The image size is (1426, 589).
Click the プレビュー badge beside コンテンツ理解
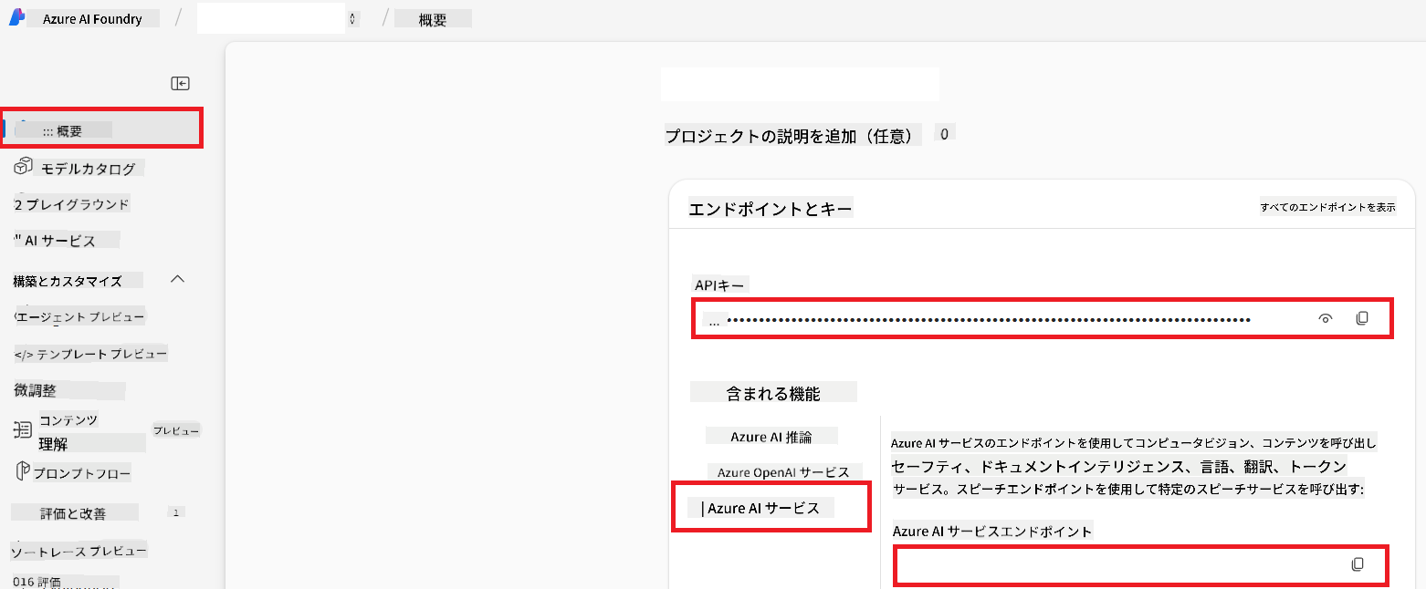[176, 430]
